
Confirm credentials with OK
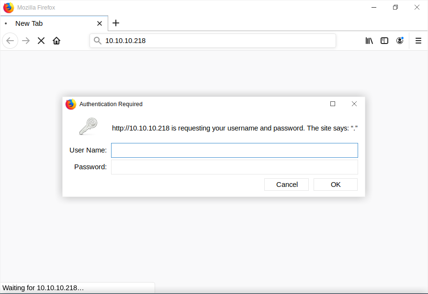coord(336,185)
